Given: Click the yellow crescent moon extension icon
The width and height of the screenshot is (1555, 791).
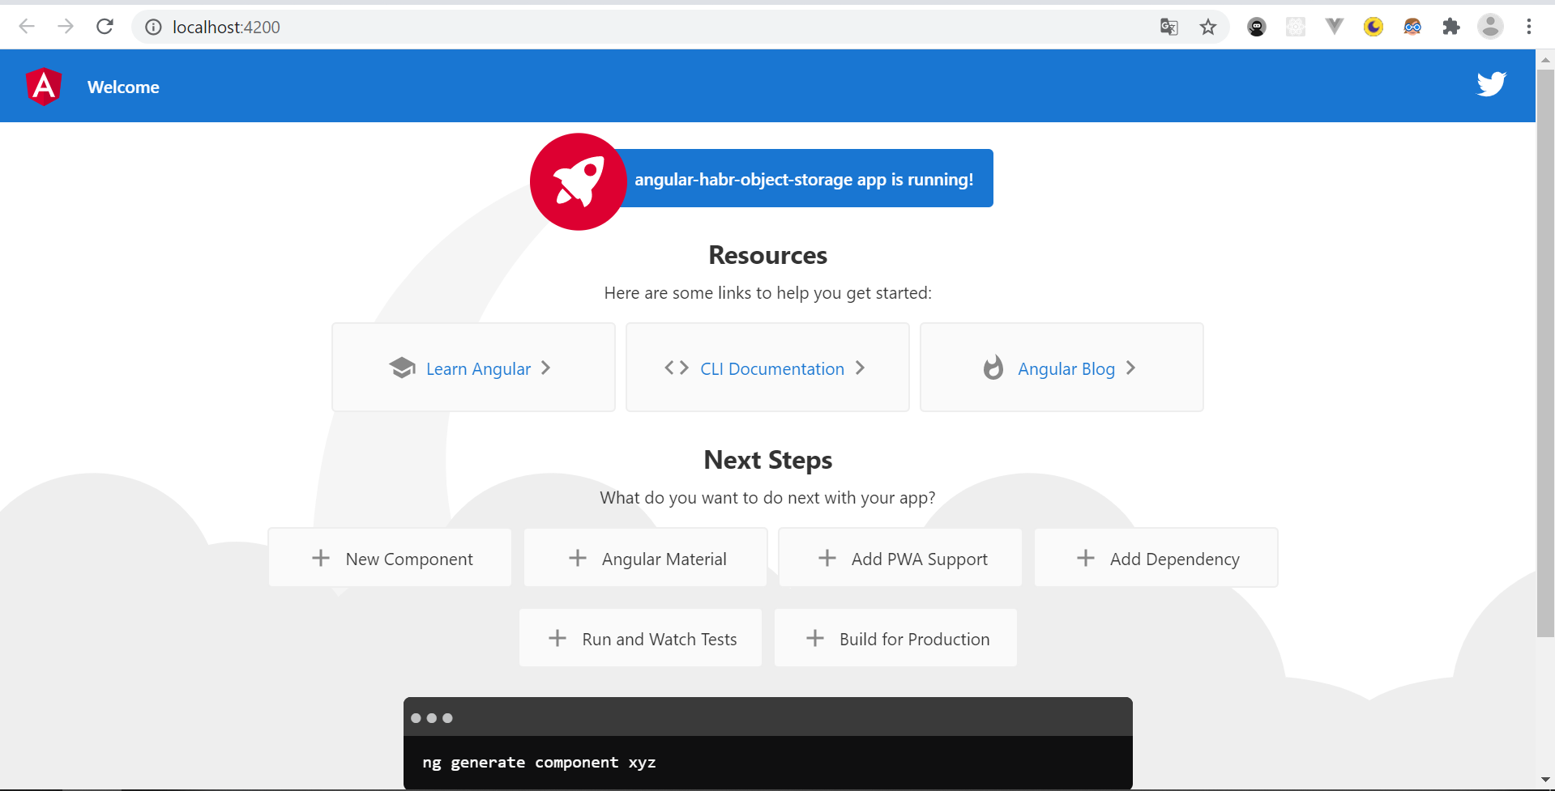Looking at the screenshot, I should (x=1373, y=27).
